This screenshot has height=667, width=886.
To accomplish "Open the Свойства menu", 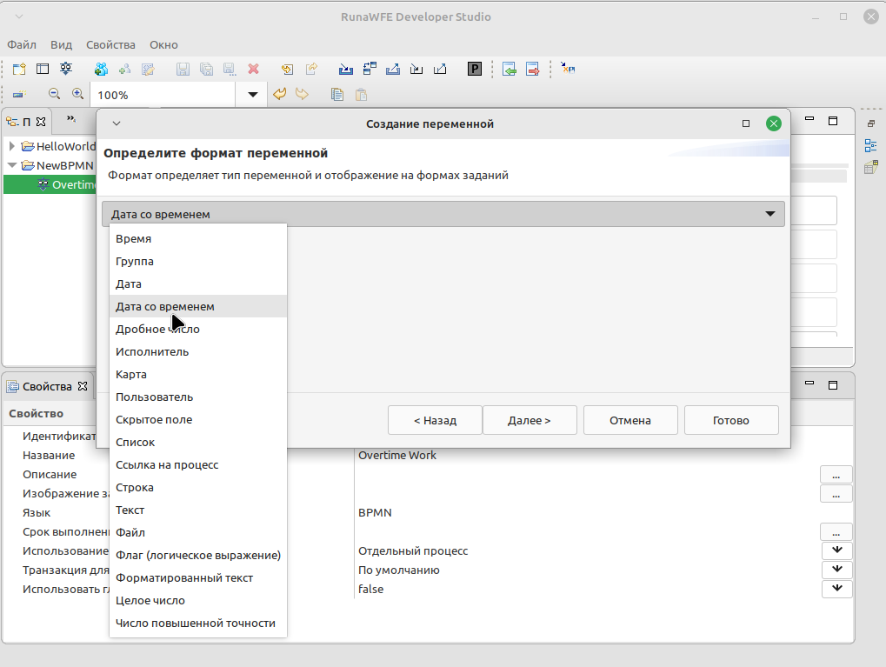I will tap(110, 44).
